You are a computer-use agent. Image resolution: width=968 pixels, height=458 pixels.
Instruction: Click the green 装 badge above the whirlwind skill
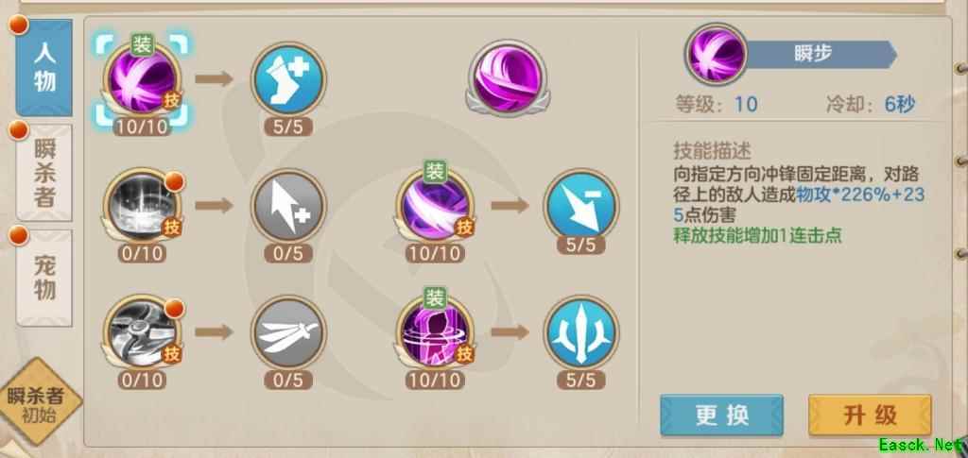pos(435,298)
